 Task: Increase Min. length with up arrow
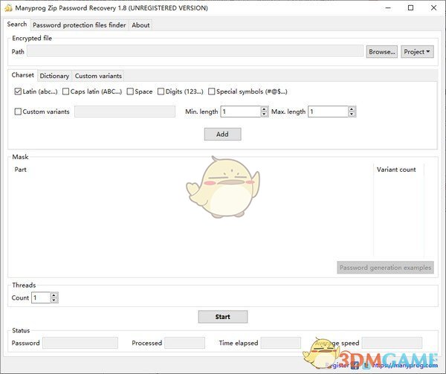(264, 109)
